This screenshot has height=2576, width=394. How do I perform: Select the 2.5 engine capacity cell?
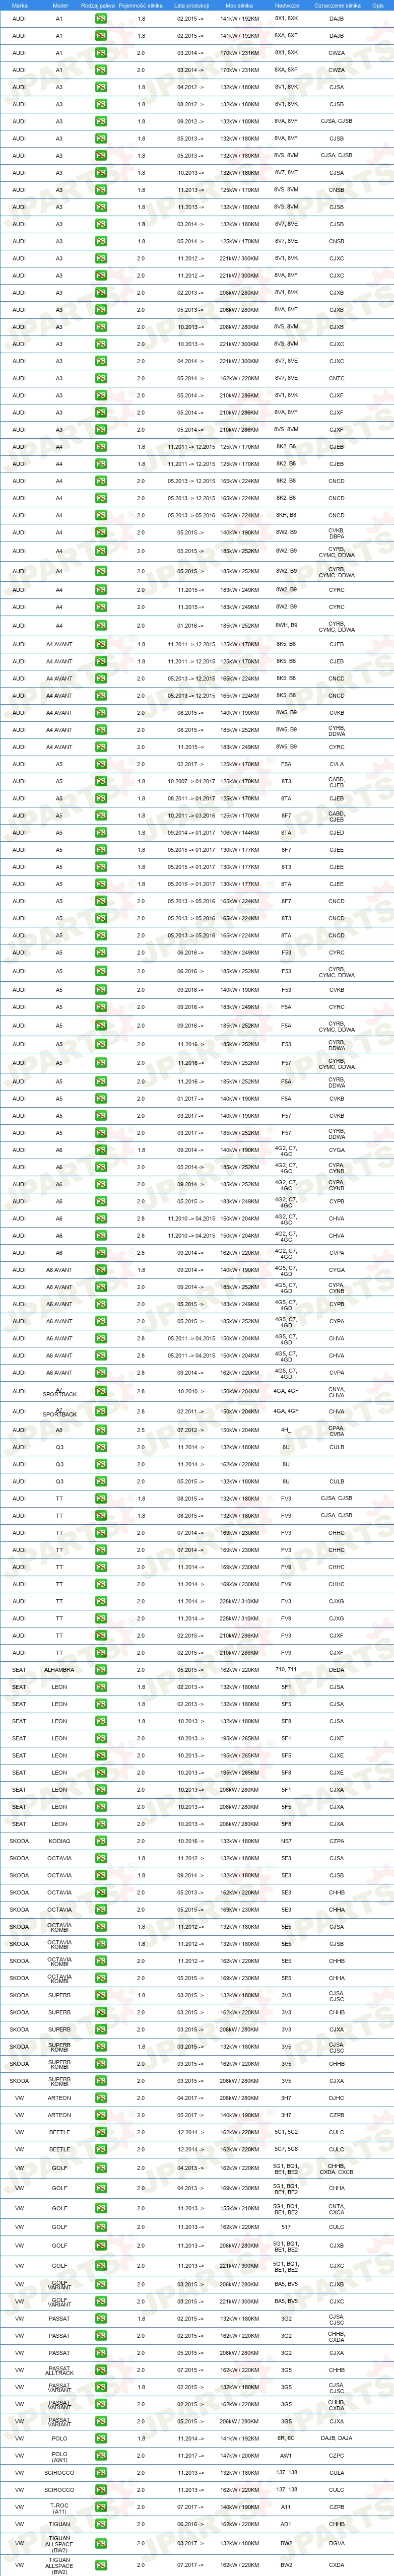[141, 1430]
